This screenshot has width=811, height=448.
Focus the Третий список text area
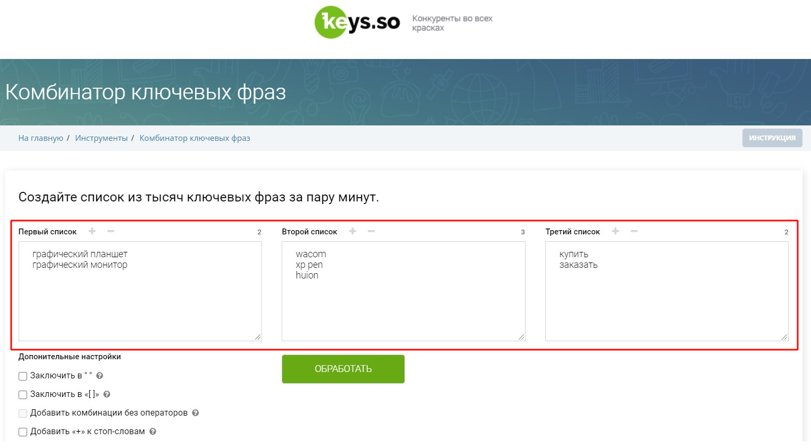click(x=667, y=291)
